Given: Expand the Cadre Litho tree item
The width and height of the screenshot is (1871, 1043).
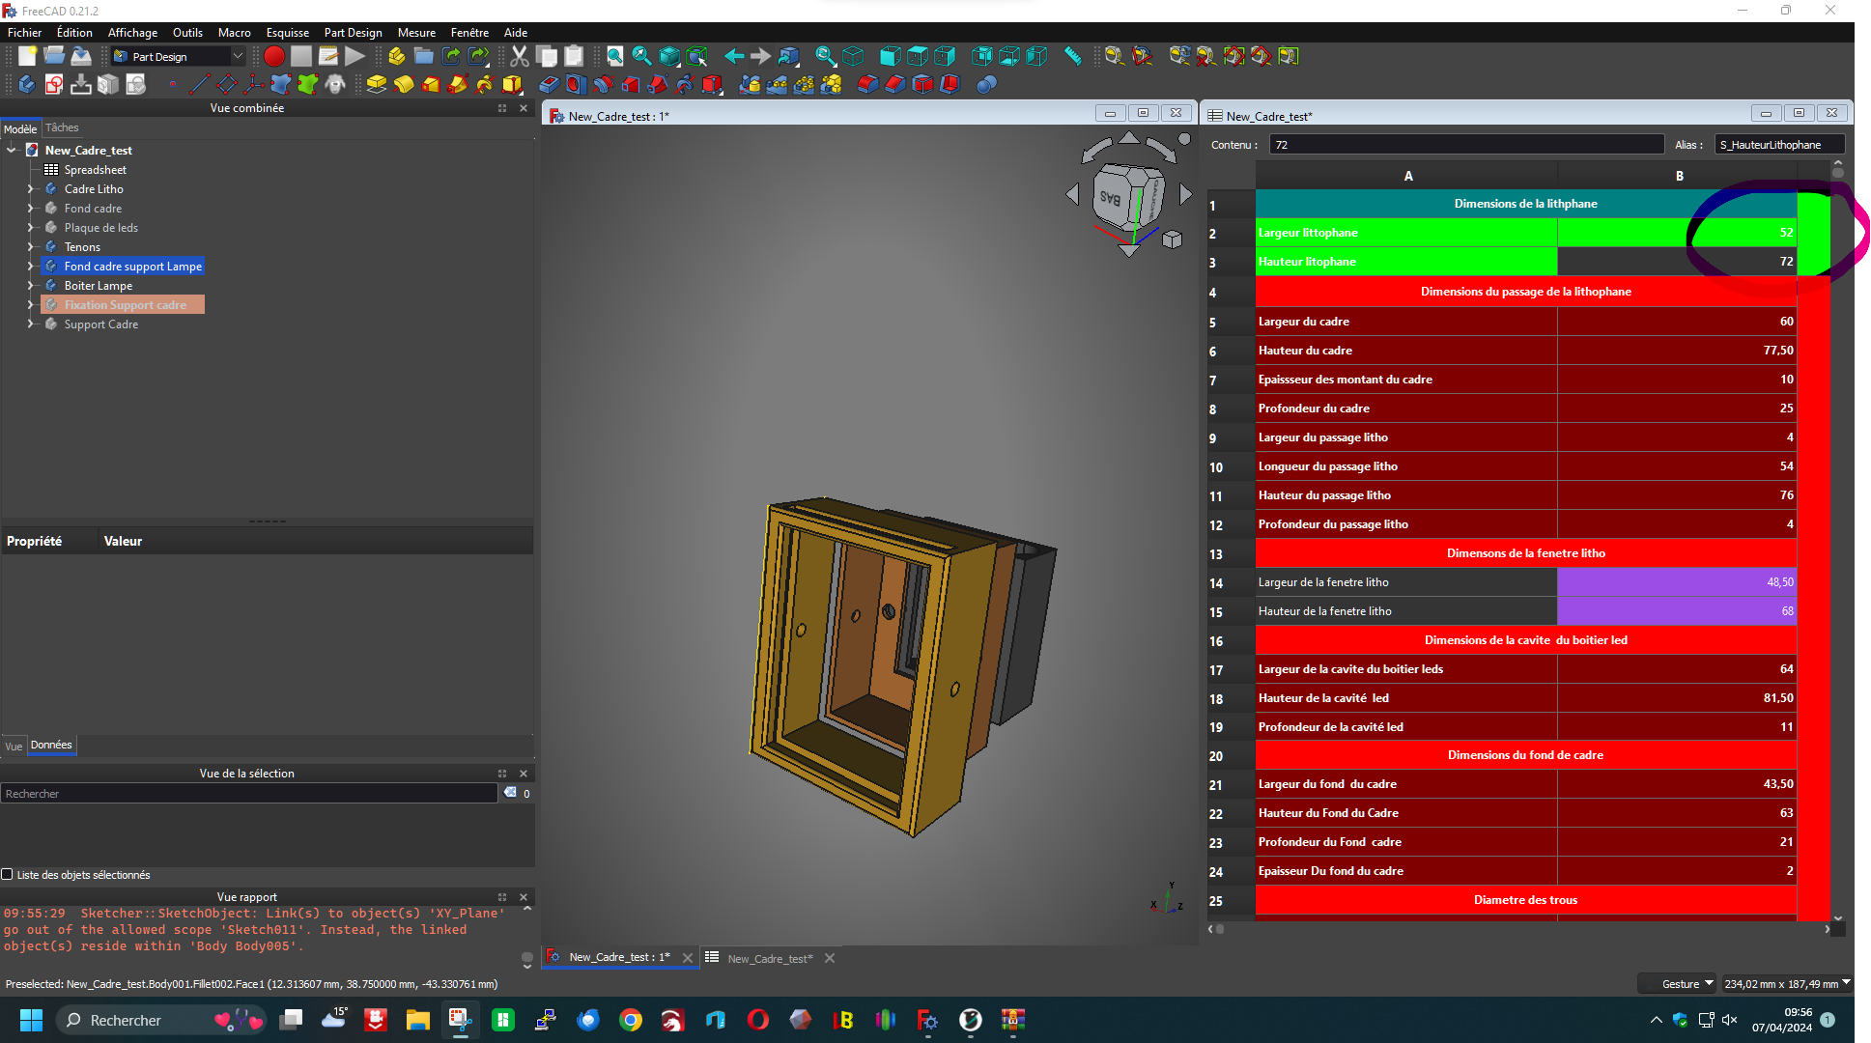Looking at the screenshot, I should (x=30, y=189).
